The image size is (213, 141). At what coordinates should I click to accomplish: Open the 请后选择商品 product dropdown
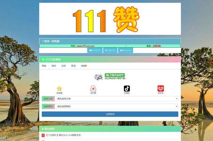[x=117, y=106]
